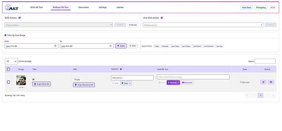Filter by Today quick filter
Viewport: 282px width, 131px height.
156,46
